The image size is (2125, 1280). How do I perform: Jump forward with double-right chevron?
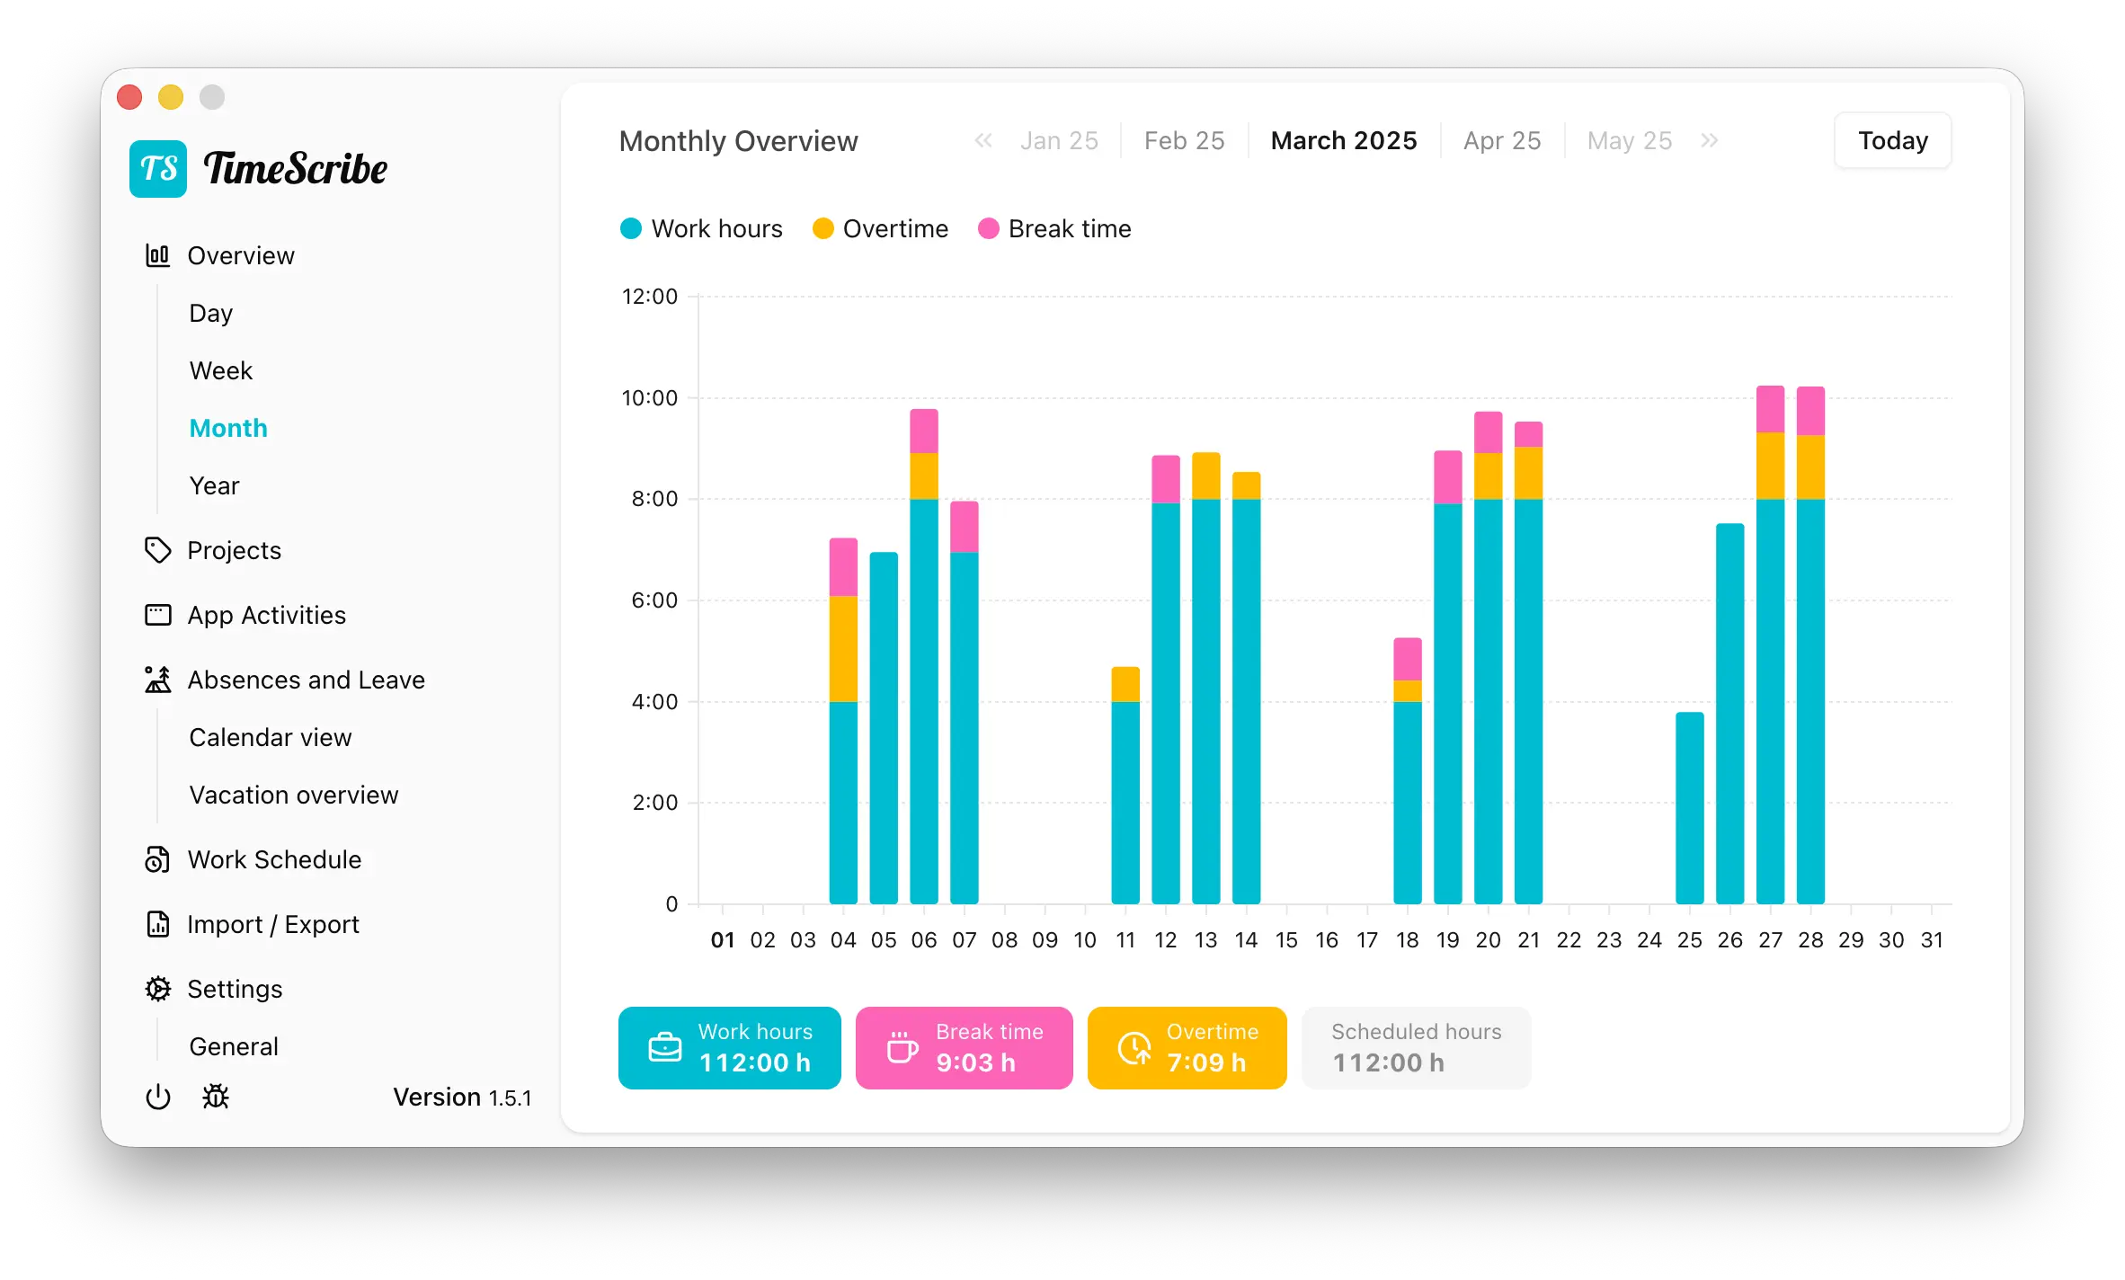(x=1710, y=140)
